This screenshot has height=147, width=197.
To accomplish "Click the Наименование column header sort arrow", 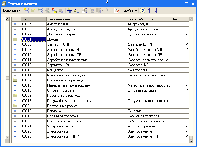I will pyautogui.click(x=124, y=19).
